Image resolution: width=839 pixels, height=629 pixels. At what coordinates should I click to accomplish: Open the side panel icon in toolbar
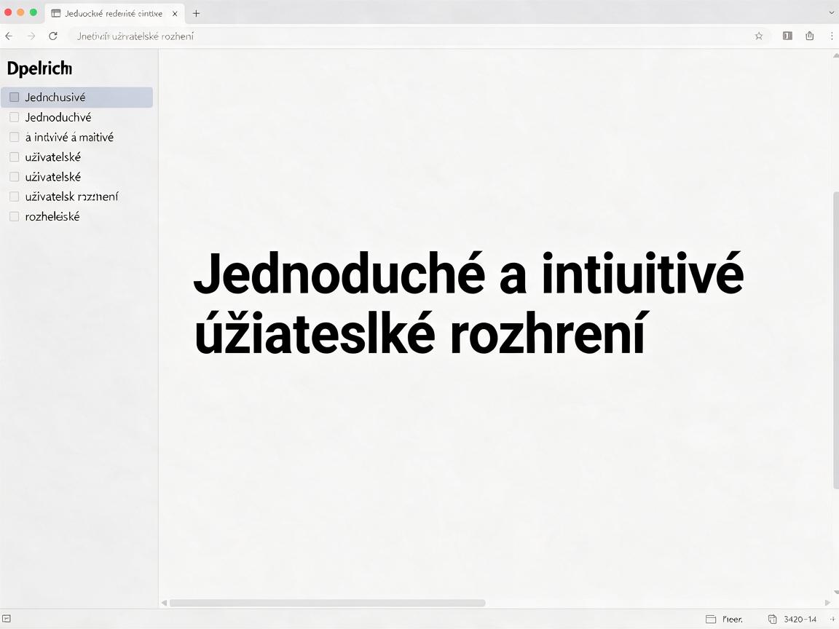pos(787,36)
